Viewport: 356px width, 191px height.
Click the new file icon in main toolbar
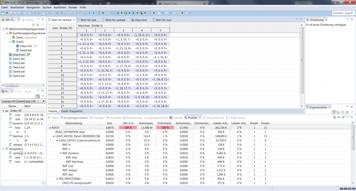tap(3, 13)
